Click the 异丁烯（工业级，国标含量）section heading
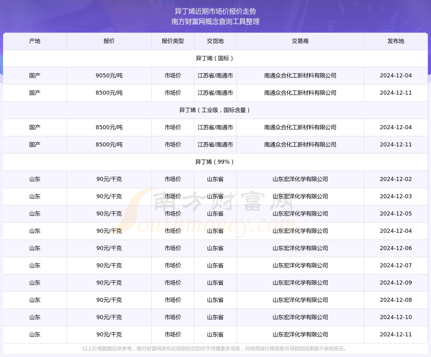This screenshot has height=357, width=431. 215,110
